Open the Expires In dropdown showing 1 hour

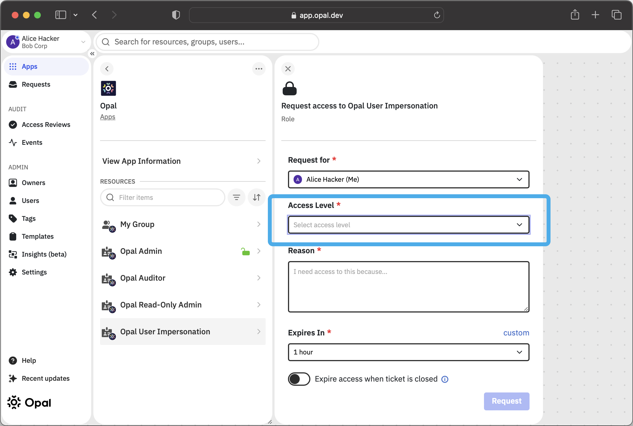[408, 352]
